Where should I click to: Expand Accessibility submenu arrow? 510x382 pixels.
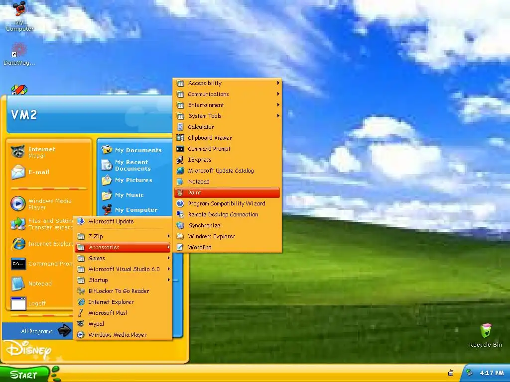tap(278, 83)
